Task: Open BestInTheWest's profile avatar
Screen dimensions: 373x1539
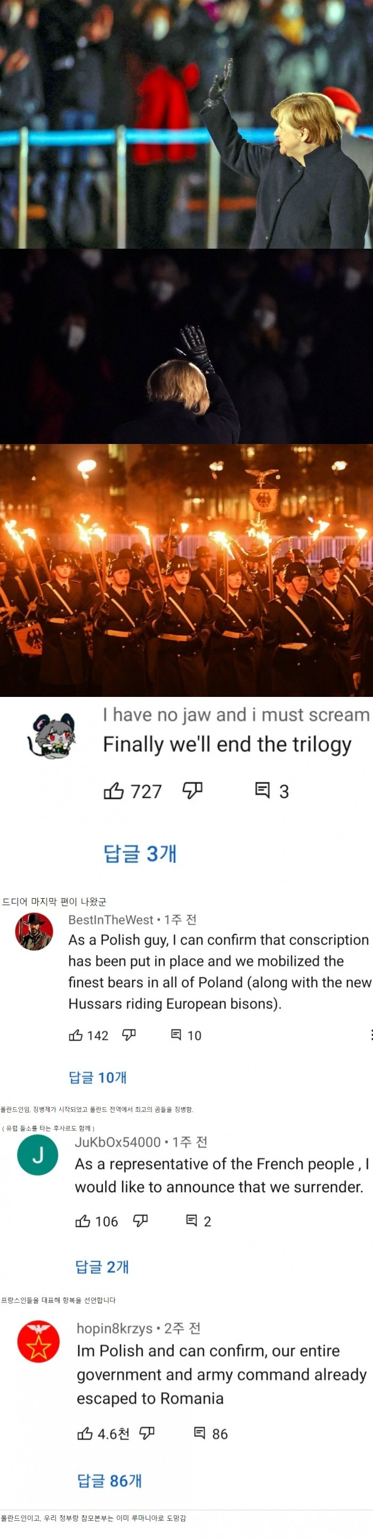Action: click(34, 931)
